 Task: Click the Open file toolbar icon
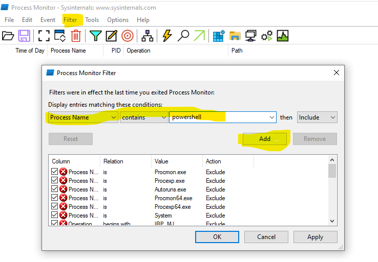tap(8, 36)
